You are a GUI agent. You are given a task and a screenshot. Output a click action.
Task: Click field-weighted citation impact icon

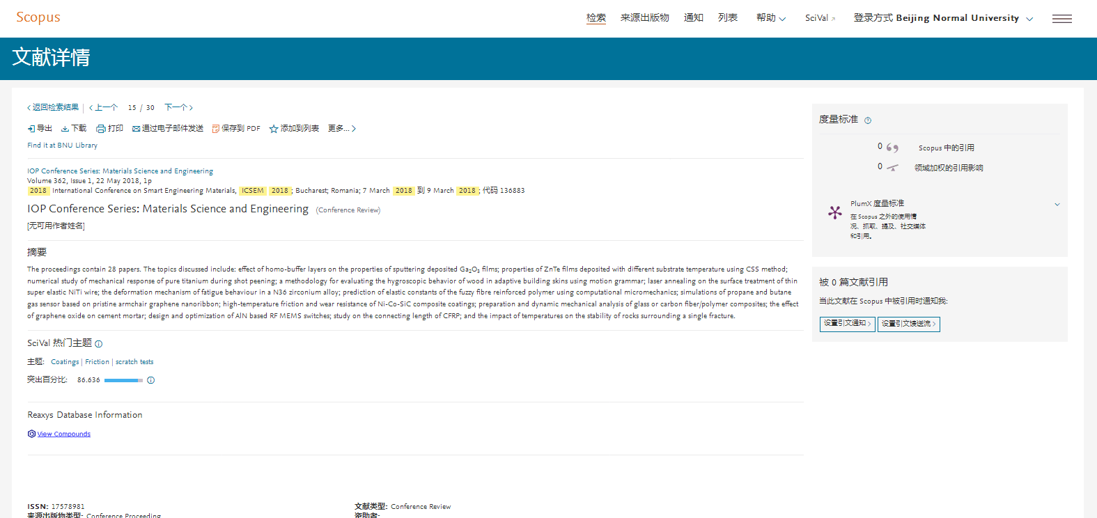click(x=892, y=167)
